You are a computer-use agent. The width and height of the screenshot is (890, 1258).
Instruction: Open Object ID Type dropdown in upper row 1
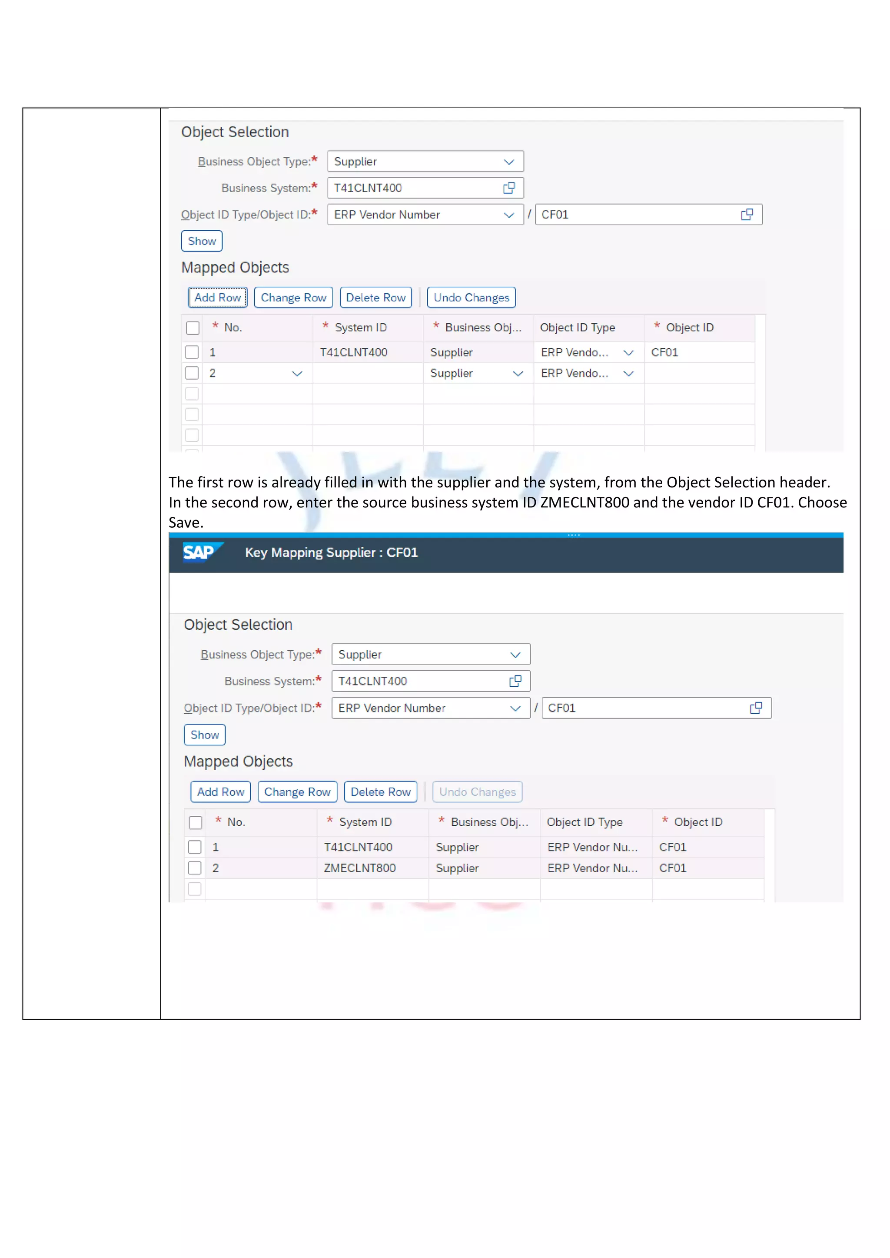pyautogui.click(x=628, y=353)
